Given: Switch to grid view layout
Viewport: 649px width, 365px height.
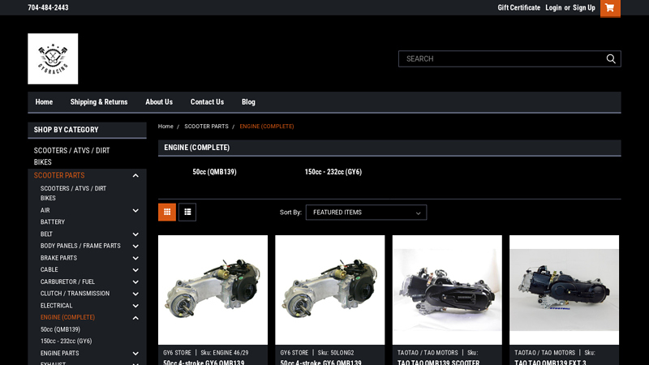Looking at the screenshot, I should 167,213.
